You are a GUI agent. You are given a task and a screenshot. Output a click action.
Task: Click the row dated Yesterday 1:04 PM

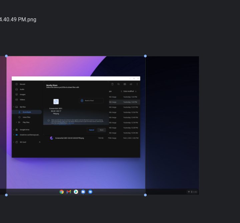tap(124, 97)
